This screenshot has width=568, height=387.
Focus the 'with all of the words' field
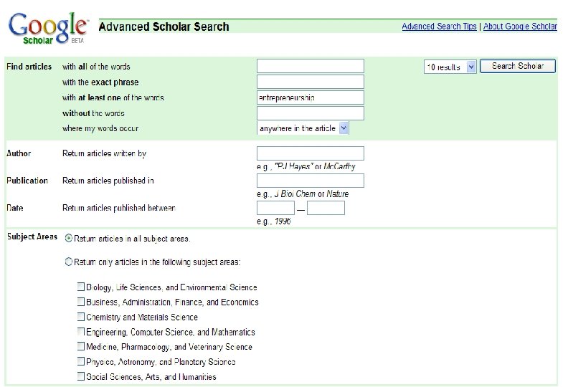click(x=311, y=66)
